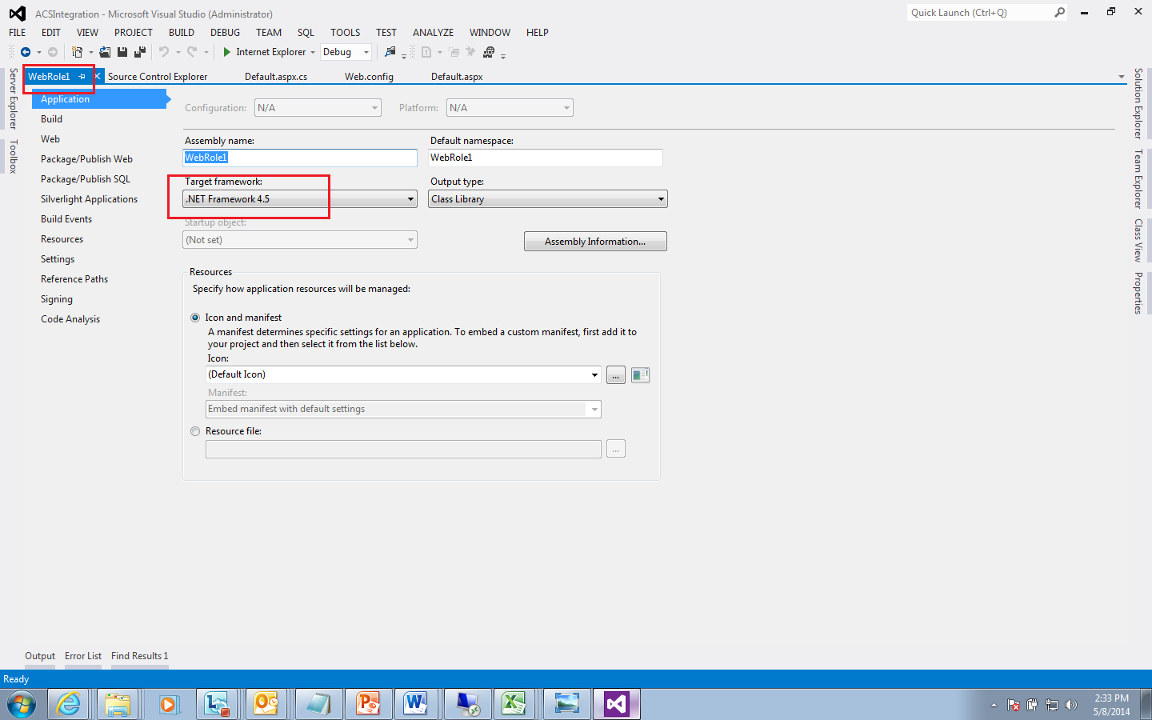The image size is (1152, 720).
Task: Click the Find in Files binoculars icon
Action: pyautogui.click(x=390, y=52)
